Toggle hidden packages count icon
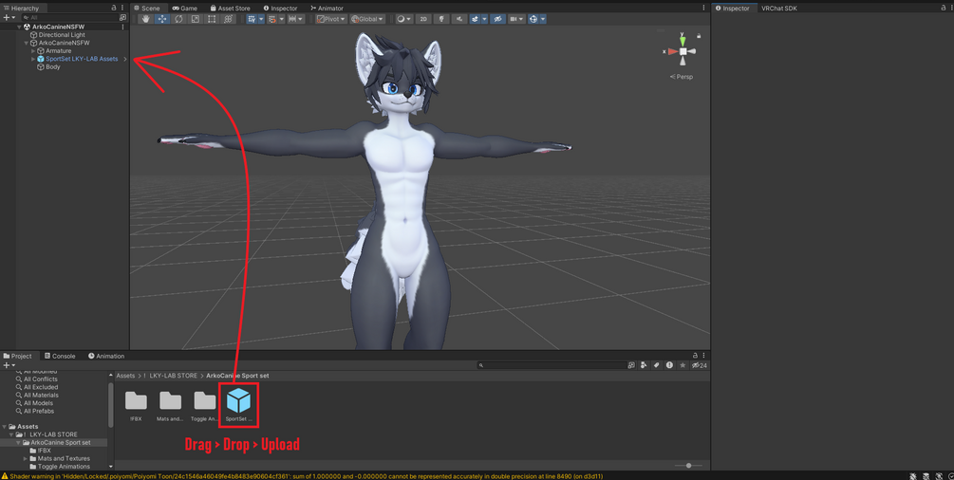The image size is (954, 480). click(699, 365)
